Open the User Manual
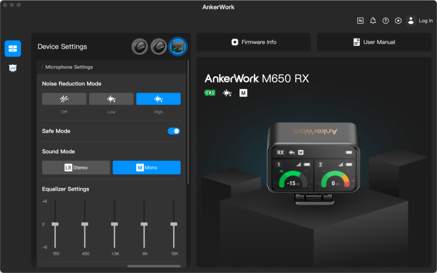 coord(374,42)
